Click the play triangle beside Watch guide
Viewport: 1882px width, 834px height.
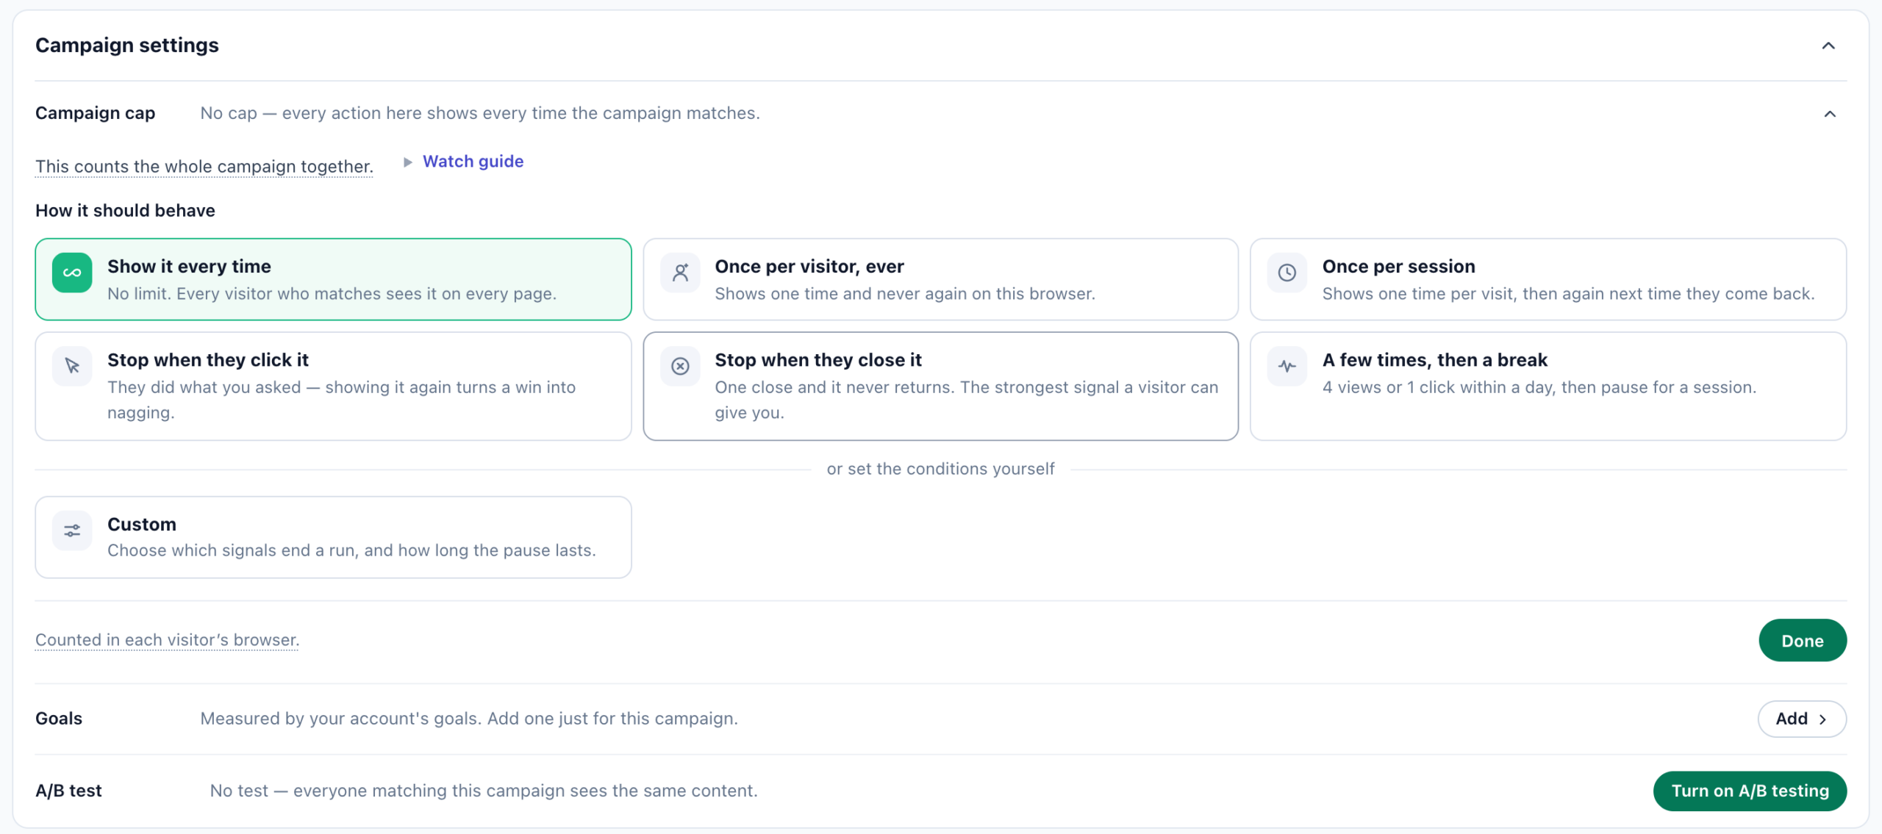(x=408, y=162)
